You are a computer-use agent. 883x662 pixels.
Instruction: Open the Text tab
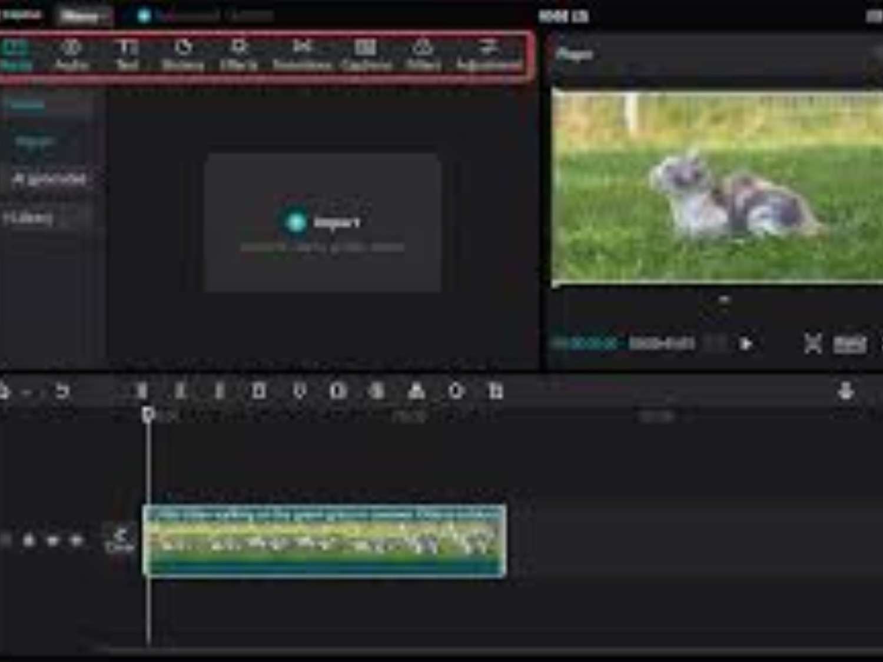click(x=127, y=55)
